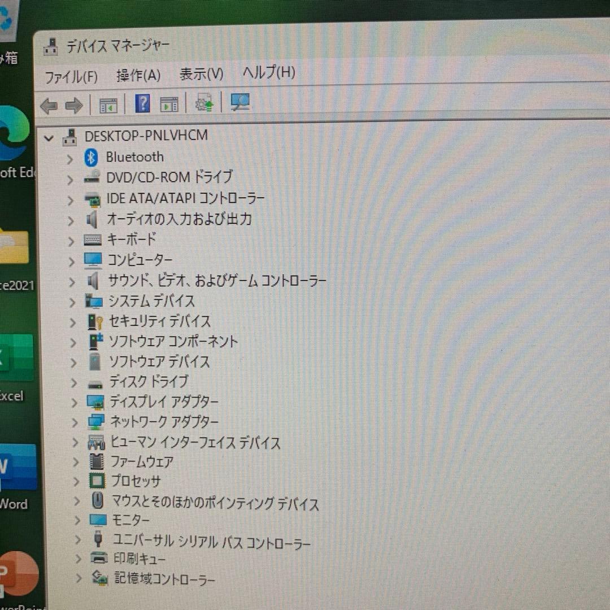The height and width of the screenshot is (610, 610).
Task: Expand the Bluetooth tree node
Action: click(x=70, y=158)
